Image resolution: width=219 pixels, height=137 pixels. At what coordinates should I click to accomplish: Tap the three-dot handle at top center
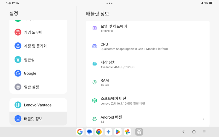tap(109, 3)
